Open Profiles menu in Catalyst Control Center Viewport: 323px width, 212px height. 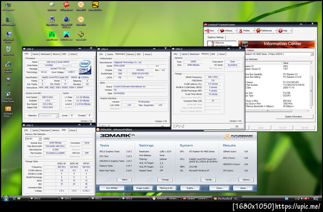coord(246,31)
